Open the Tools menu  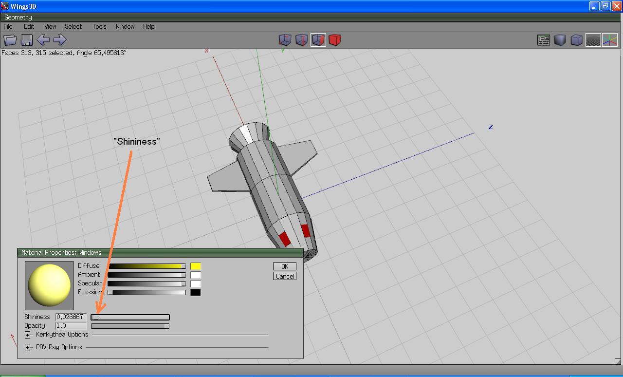pos(99,26)
